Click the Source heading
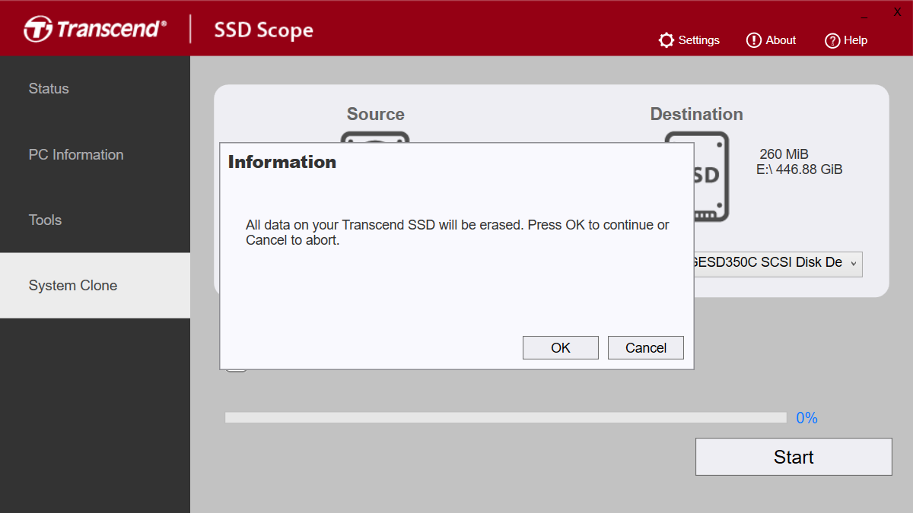Image resolution: width=913 pixels, height=513 pixels. pyautogui.click(x=375, y=114)
